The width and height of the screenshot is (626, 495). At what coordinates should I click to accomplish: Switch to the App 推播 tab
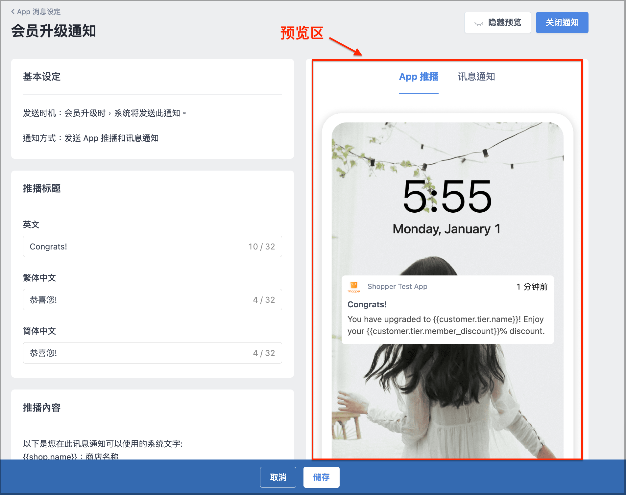419,77
